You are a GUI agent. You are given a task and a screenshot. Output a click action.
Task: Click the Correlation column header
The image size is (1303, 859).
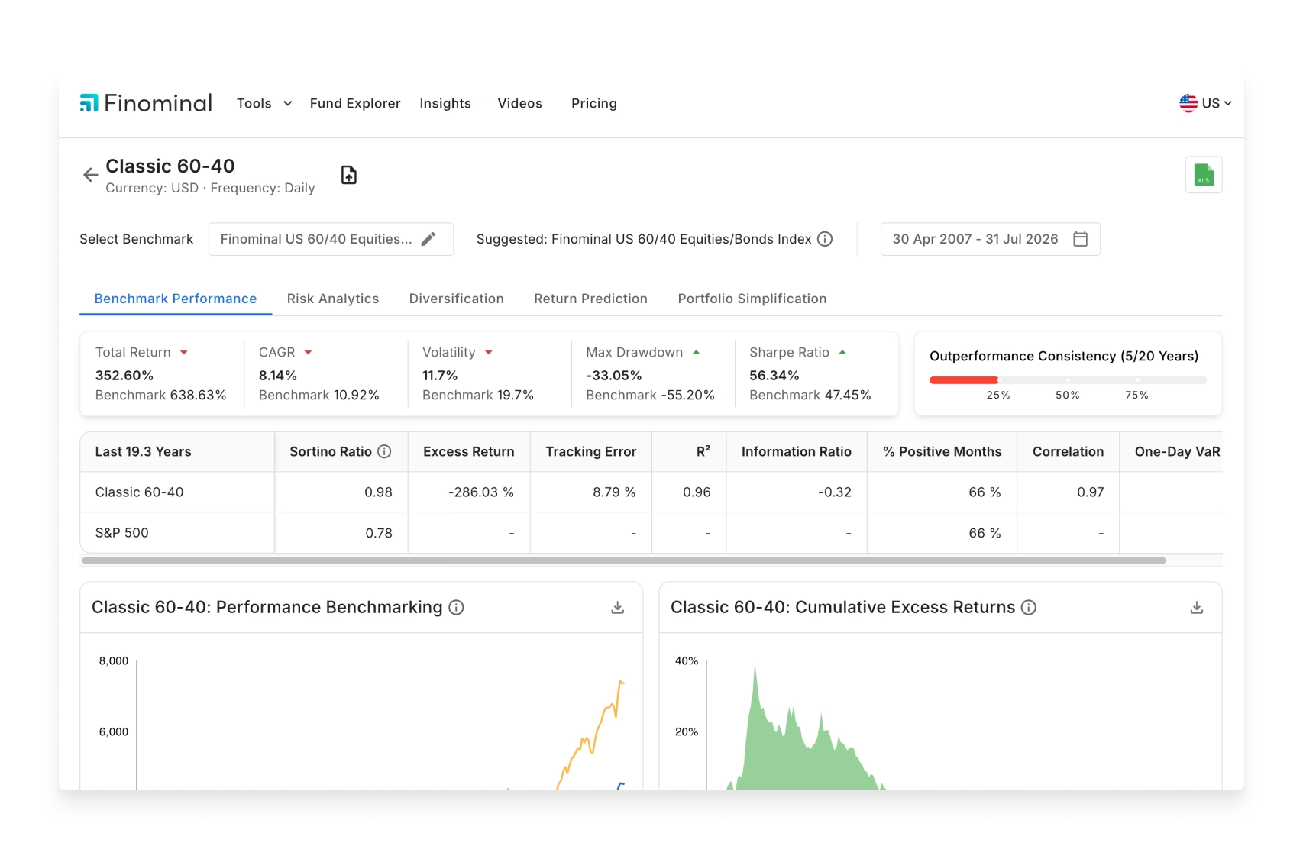click(x=1069, y=451)
